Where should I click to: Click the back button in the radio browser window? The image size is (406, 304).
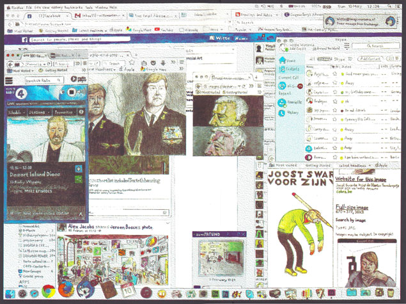[x=10, y=64]
